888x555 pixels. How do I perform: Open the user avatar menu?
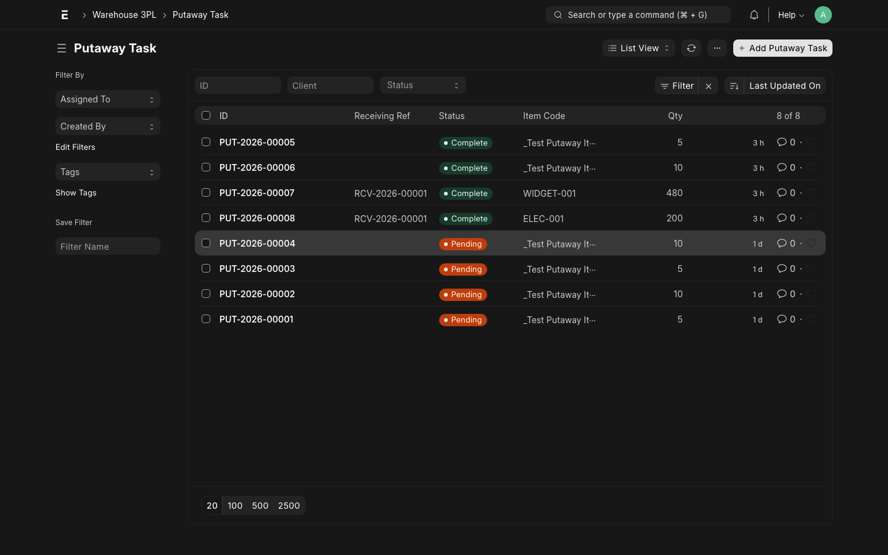point(823,15)
